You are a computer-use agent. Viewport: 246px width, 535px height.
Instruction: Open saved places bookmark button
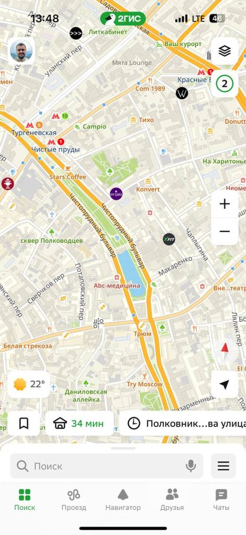coord(24,423)
